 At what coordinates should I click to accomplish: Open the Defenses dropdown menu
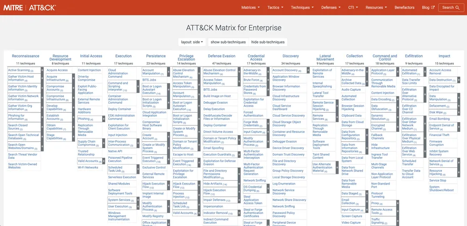[331, 7]
